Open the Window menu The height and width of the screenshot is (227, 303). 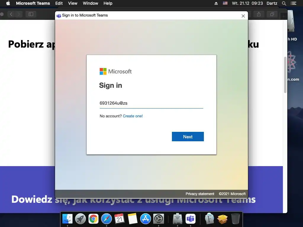[91, 3]
